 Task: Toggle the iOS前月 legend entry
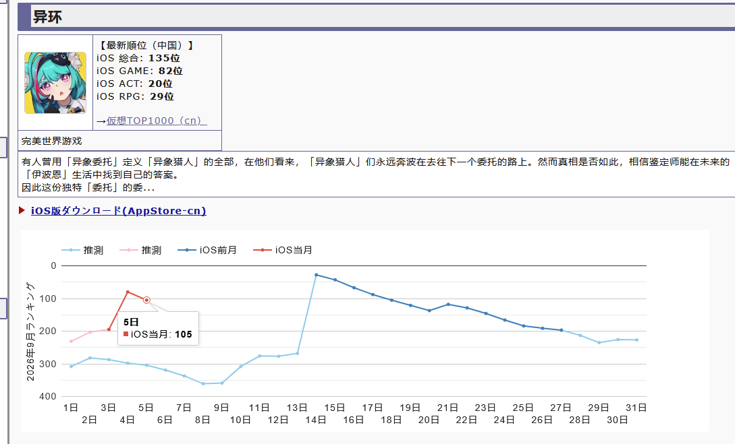pos(207,251)
